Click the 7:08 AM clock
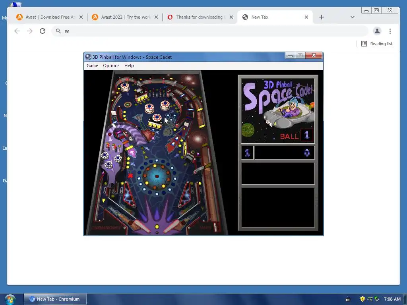 pos(392,299)
